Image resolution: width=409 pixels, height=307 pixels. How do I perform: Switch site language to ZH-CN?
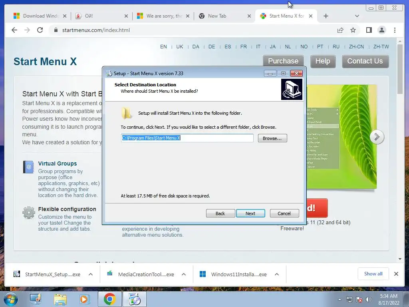[x=356, y=47]
